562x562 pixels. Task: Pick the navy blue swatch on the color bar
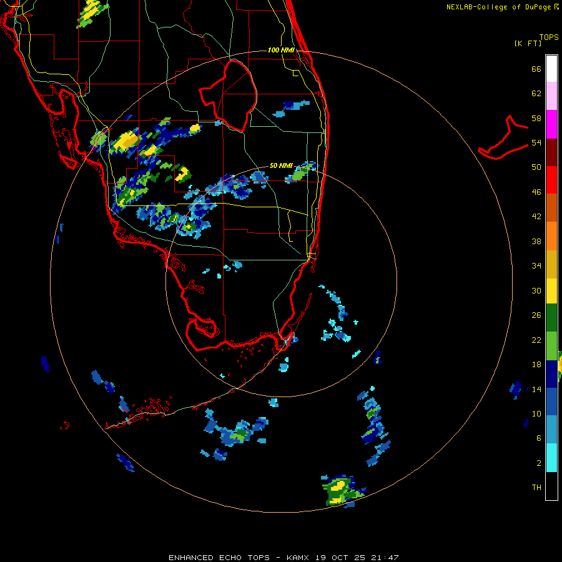click(551, 374)
